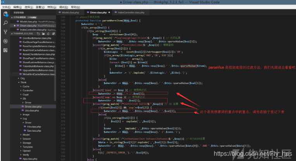Image resolution: width=296 pixels, height=161 pixels.
Task: Open App.class.php in file tree
Action: point(30,159)
